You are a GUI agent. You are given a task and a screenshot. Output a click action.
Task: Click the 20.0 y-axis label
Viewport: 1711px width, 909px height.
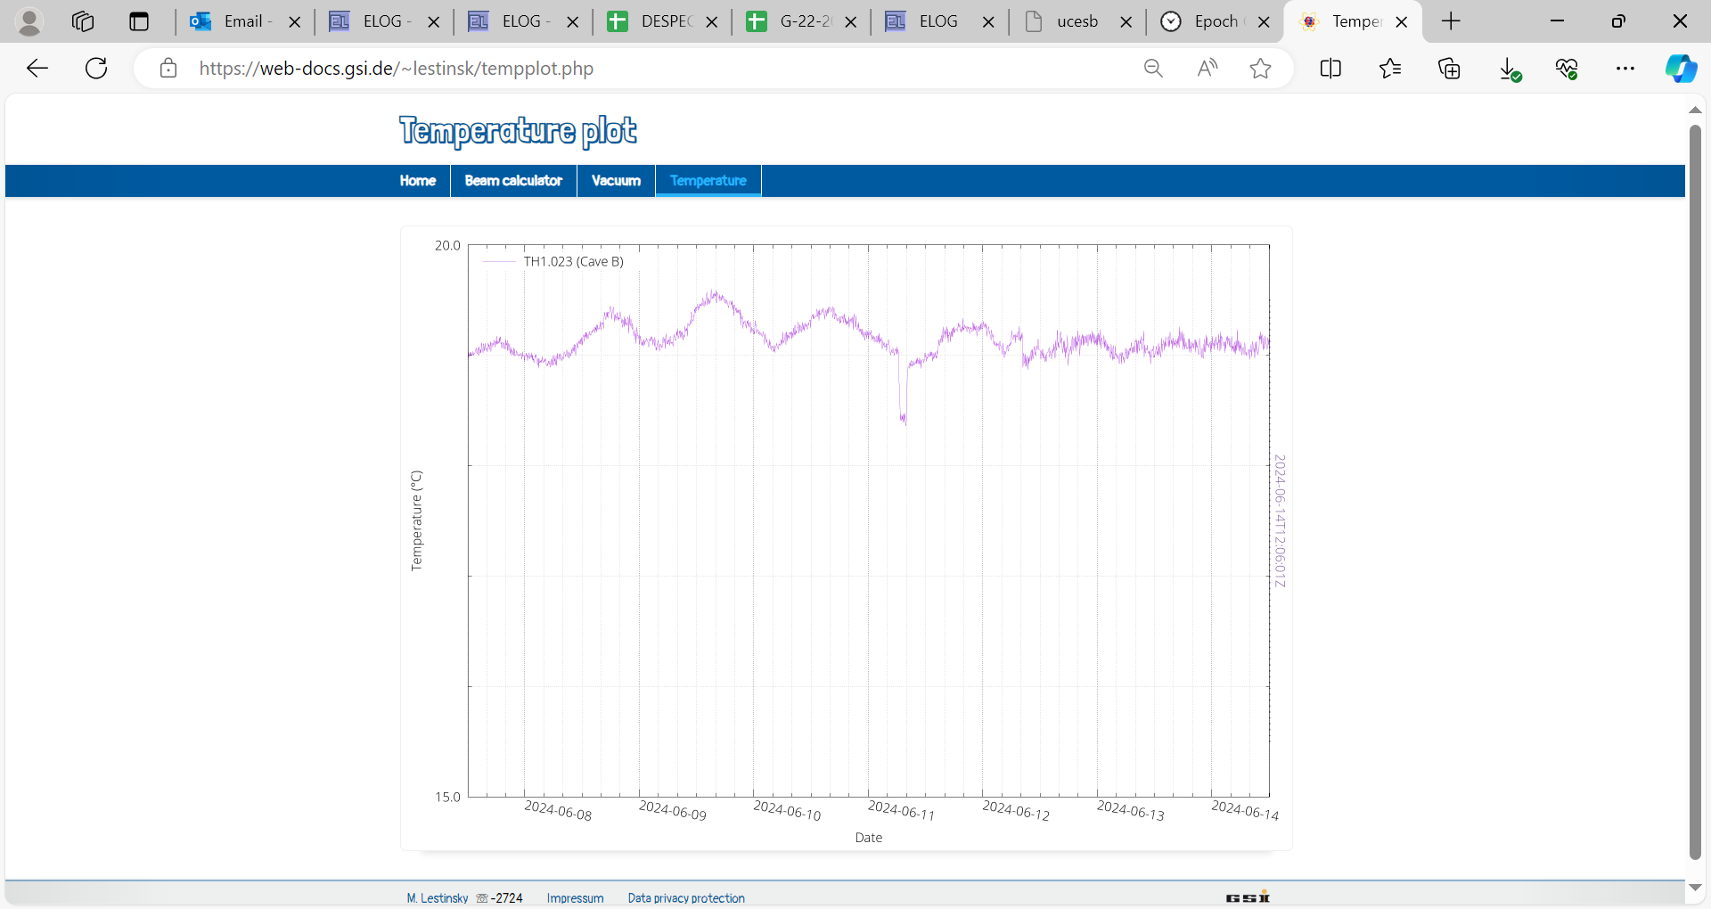tap(447, 245)
